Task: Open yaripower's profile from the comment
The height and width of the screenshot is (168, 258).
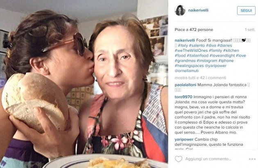Action: (184, 139)
